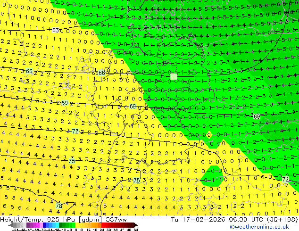Click the yellow swatch in the color legend
Viewport: 299px width, 231px height.
click(77, 225)
